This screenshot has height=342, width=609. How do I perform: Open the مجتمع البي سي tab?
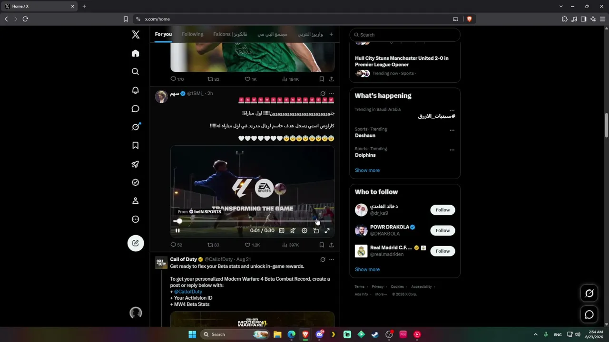273,34
